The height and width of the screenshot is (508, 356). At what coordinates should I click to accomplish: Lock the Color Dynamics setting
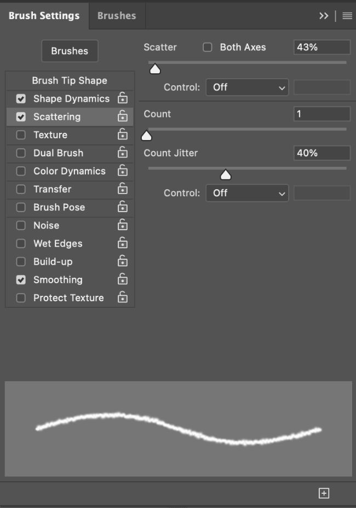123,171
